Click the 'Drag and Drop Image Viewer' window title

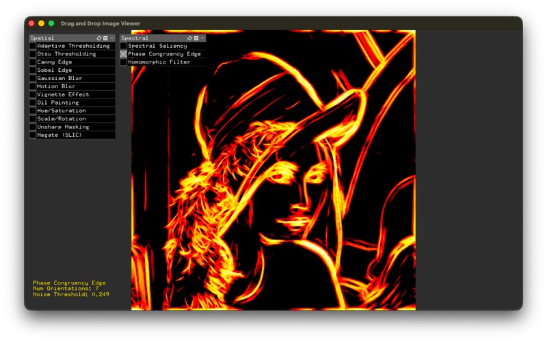(101, 23)
